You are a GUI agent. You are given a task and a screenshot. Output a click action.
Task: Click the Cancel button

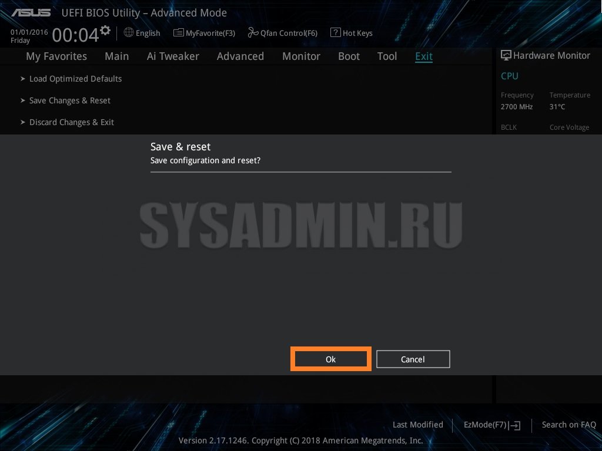click(x=413, y=359)
